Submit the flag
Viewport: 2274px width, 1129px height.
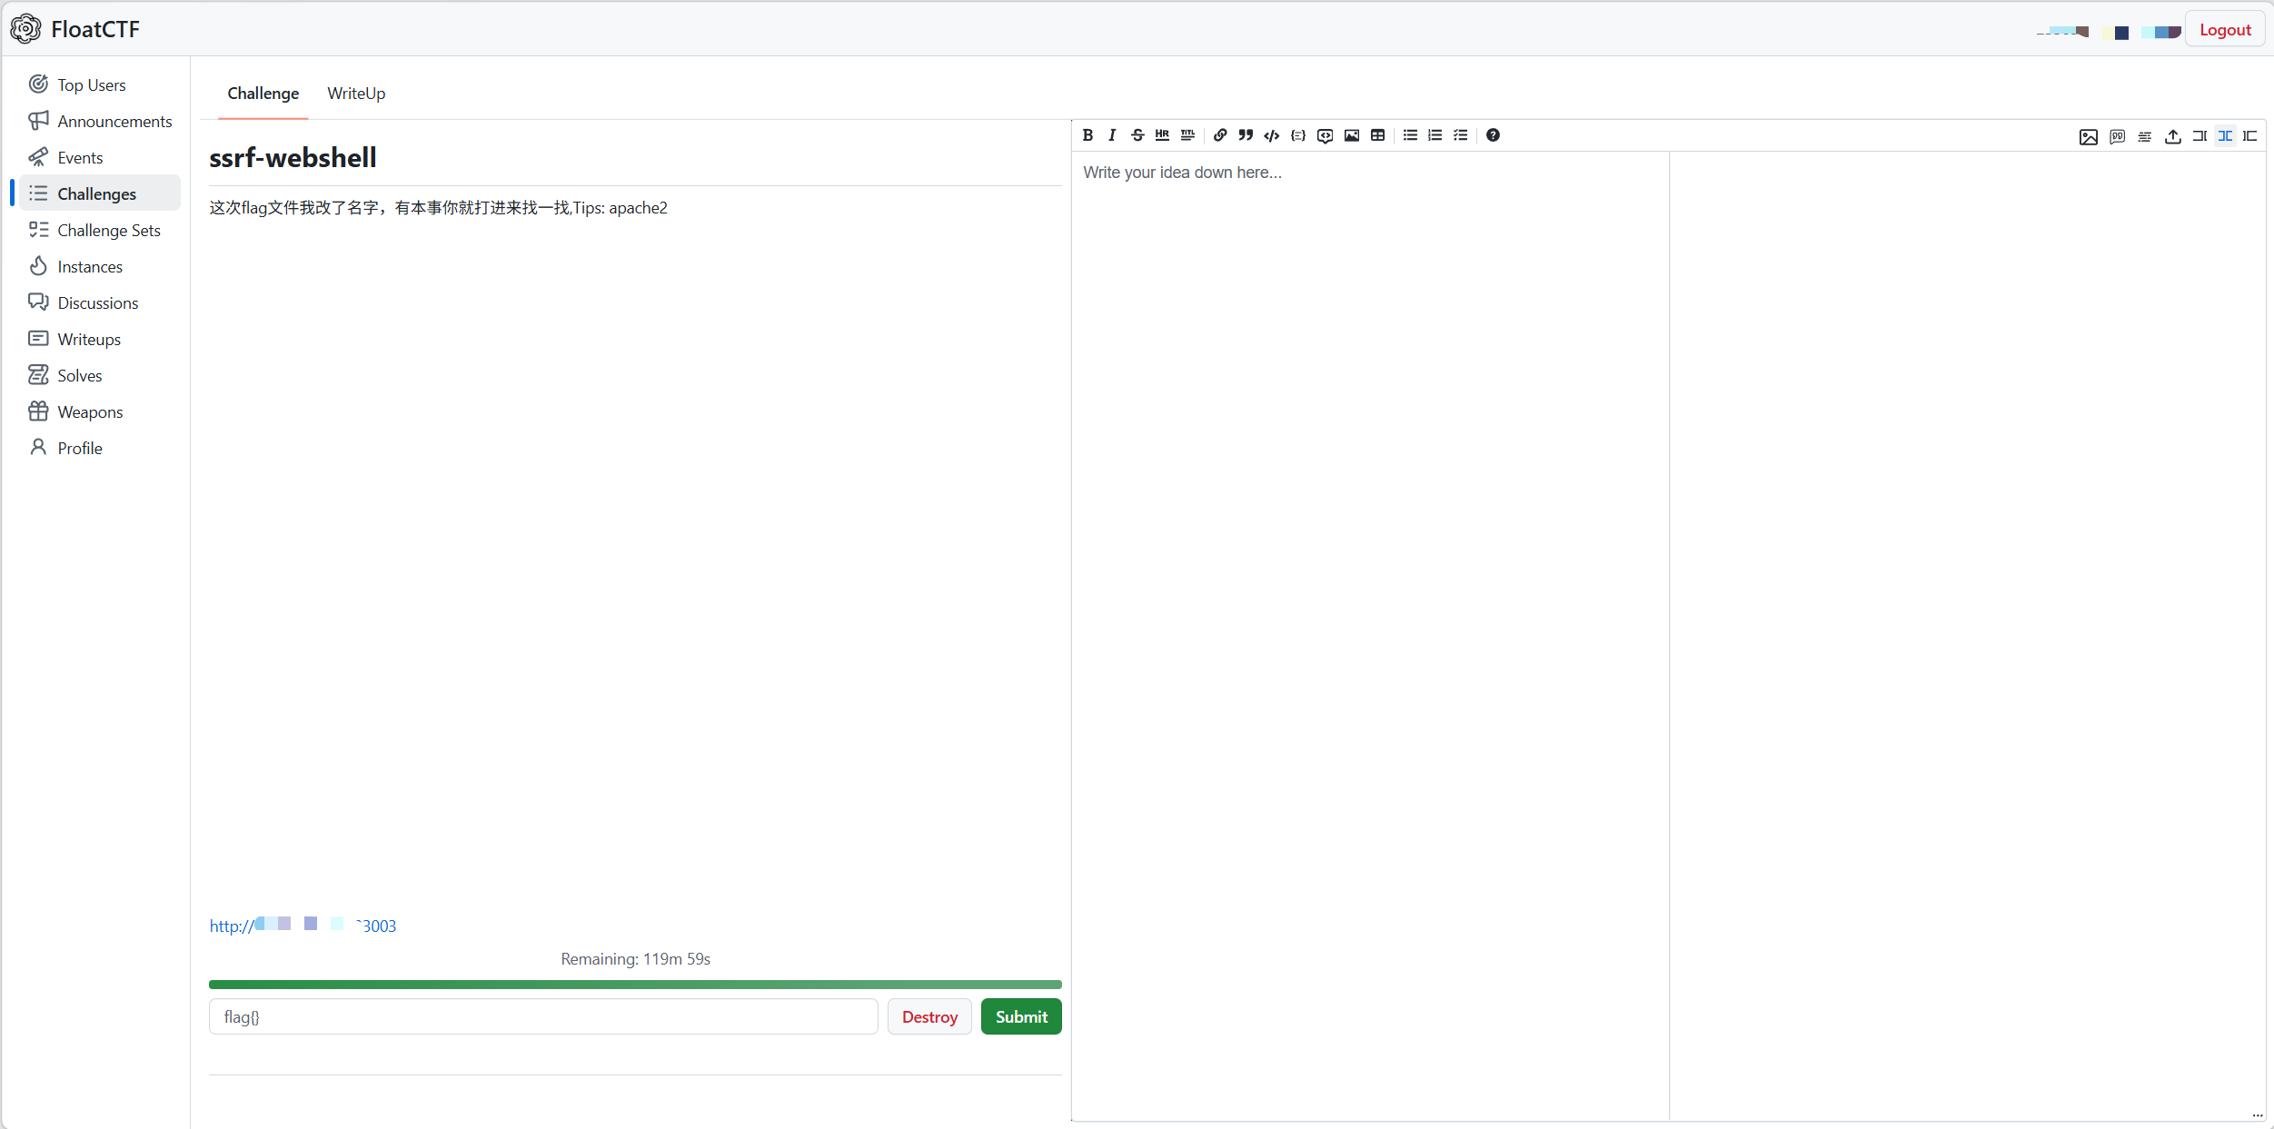click(x=1021, y=1016)
